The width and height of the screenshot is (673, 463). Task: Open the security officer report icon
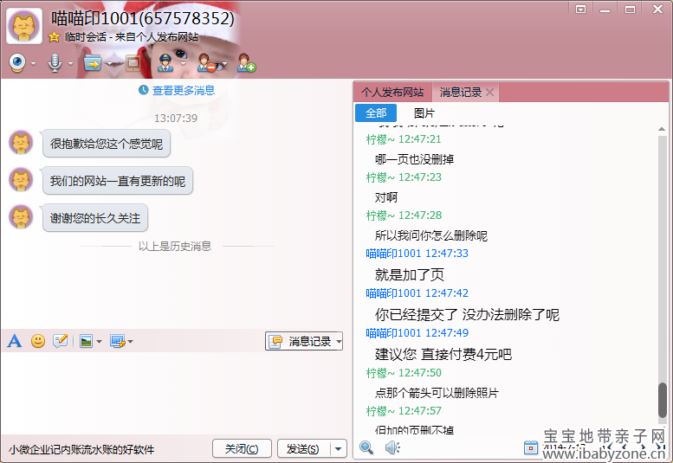(x=165, y=63)
